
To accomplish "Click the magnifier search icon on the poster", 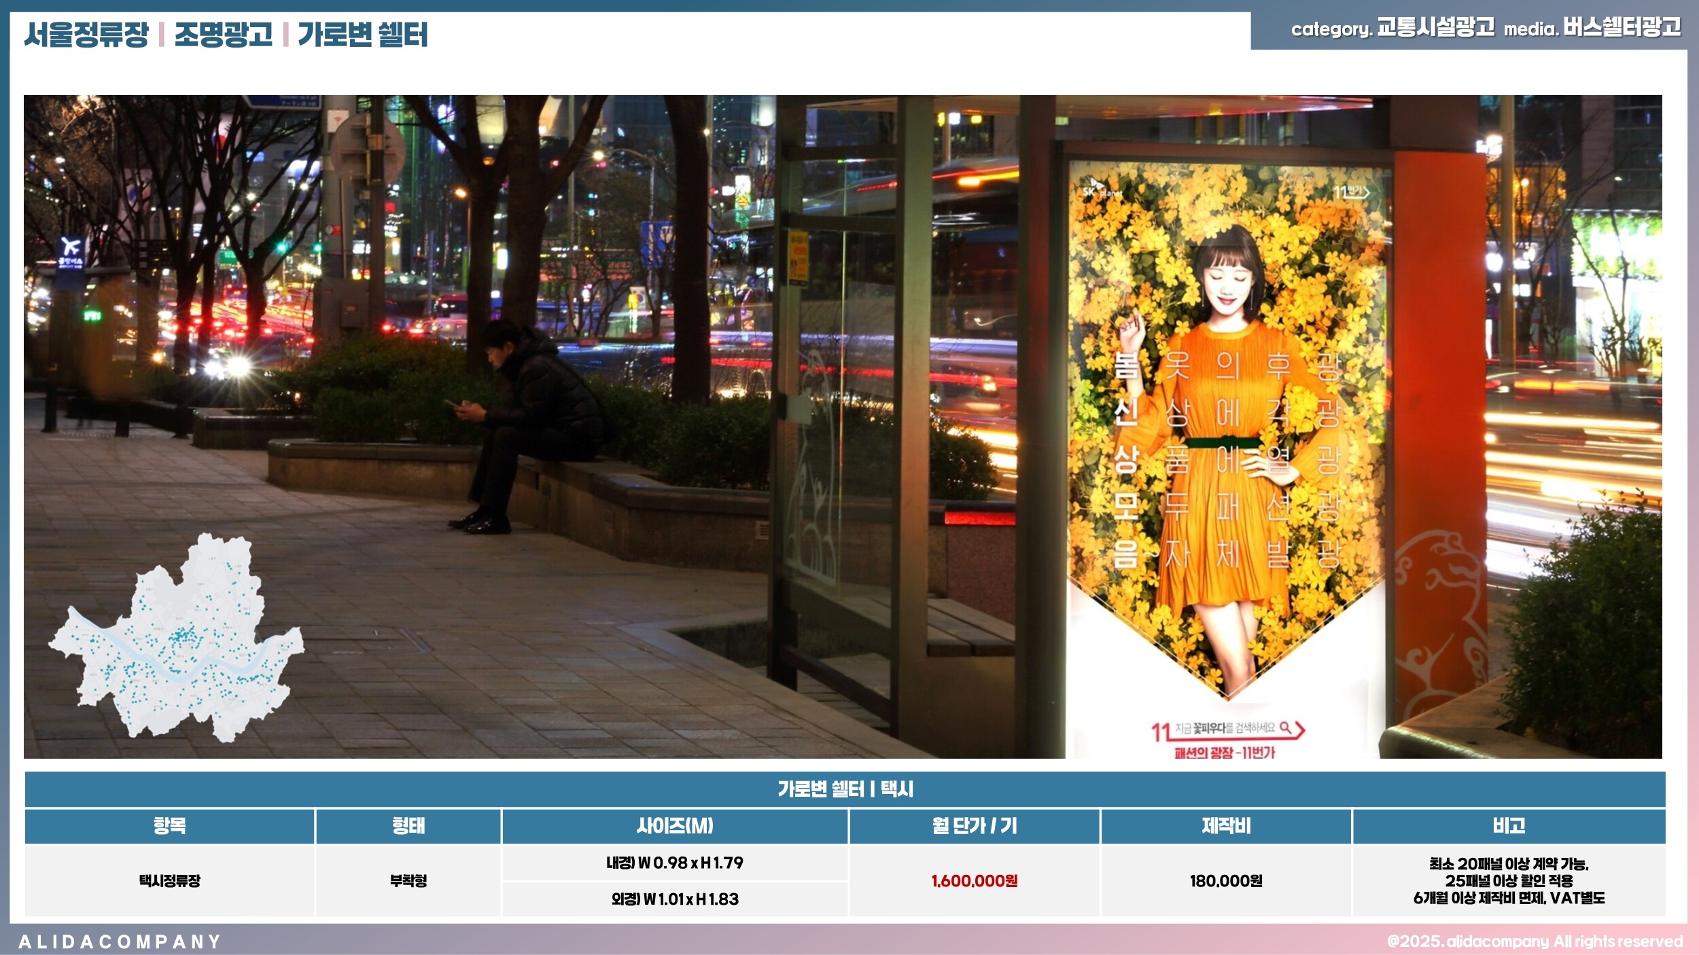I will pos(1285,727).
